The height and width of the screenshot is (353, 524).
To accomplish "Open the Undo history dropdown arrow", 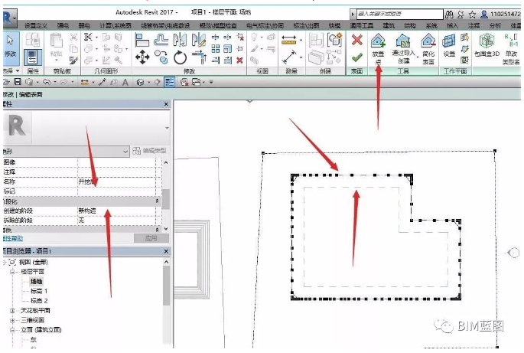I will tap(55, 82).
